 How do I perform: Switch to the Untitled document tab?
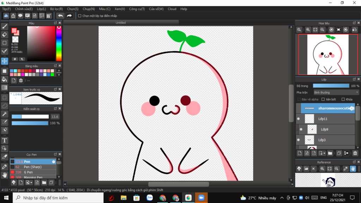pos(121,23)
